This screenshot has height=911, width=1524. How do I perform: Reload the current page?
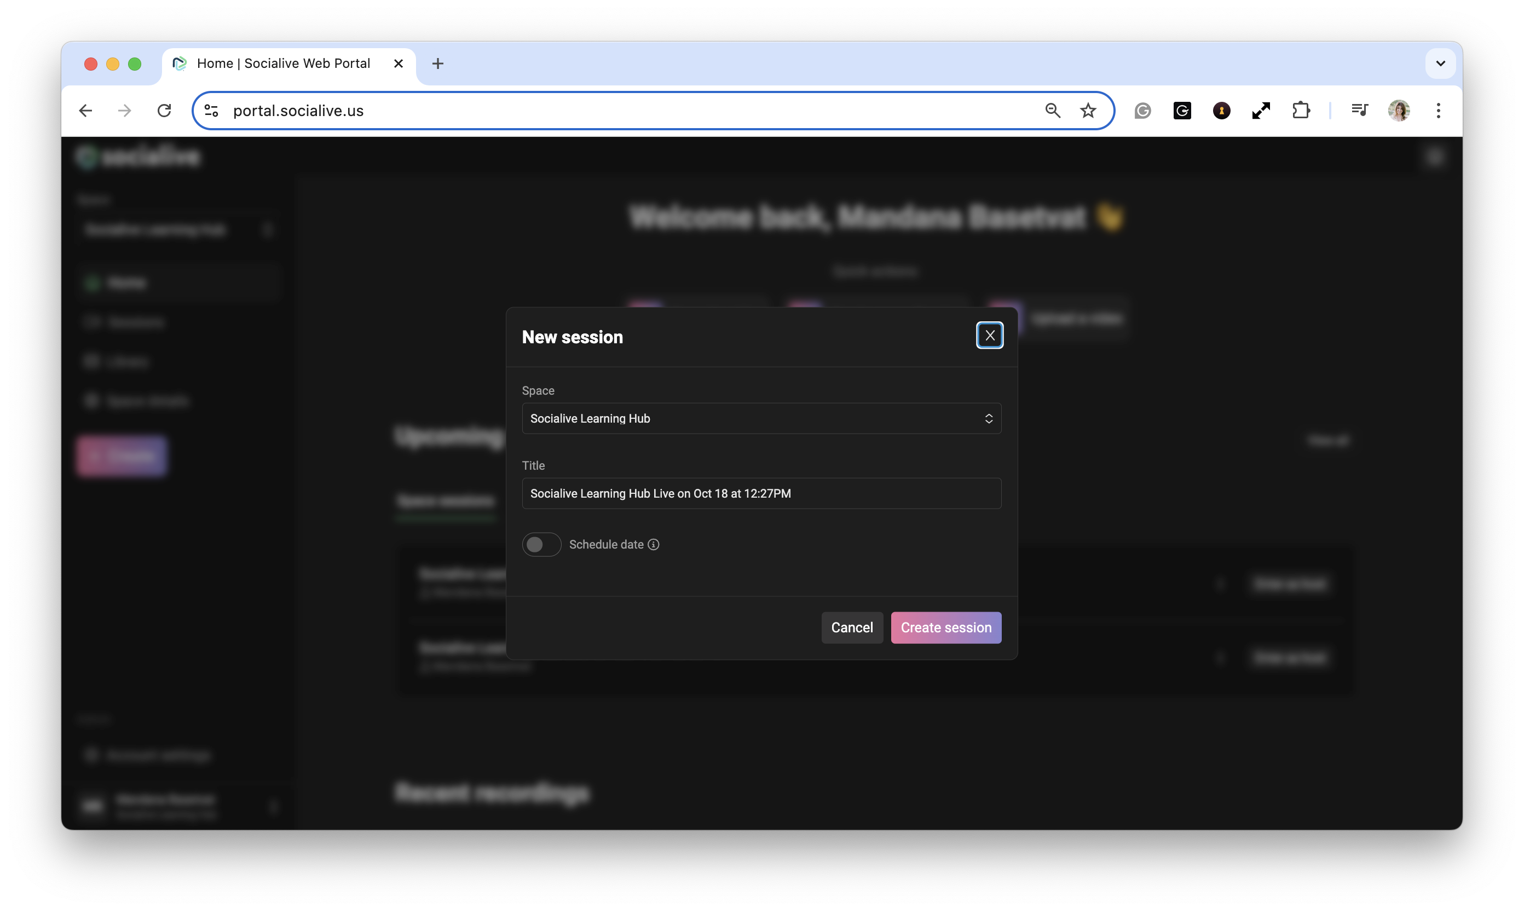pyautogui.click(x=164, y=111)
